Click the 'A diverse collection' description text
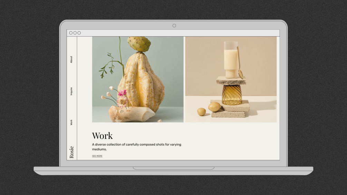The width and height of the screenshot is (347, 195). pyautogui.click(x=136, y=147)
